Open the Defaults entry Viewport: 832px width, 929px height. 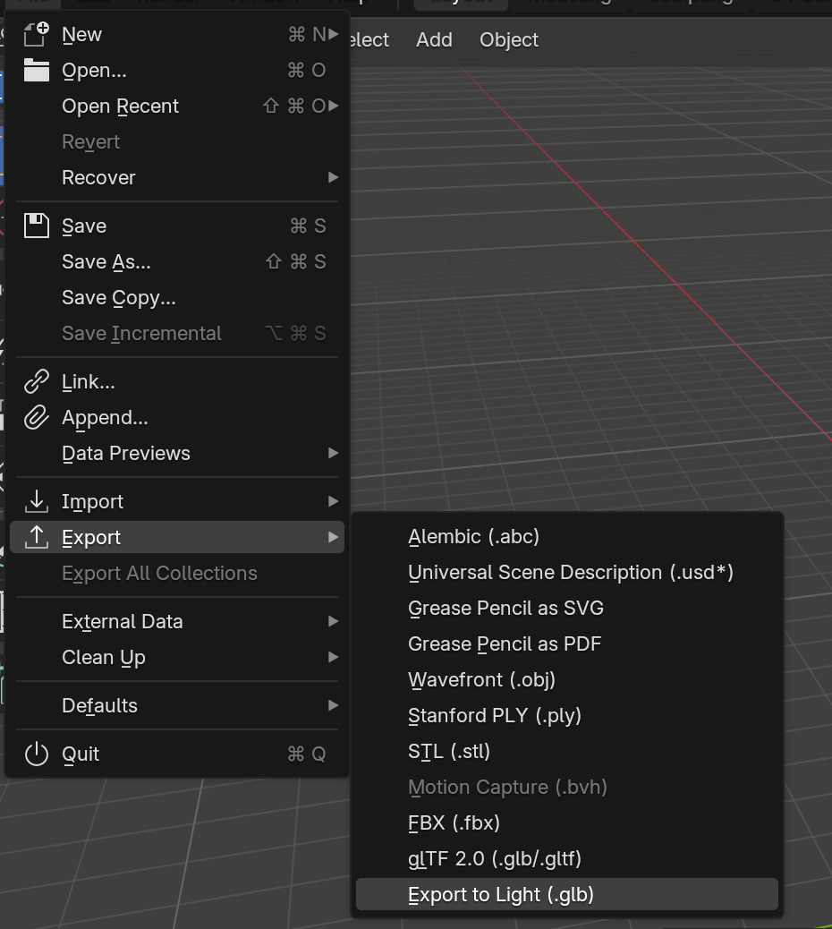click(177, 705)
